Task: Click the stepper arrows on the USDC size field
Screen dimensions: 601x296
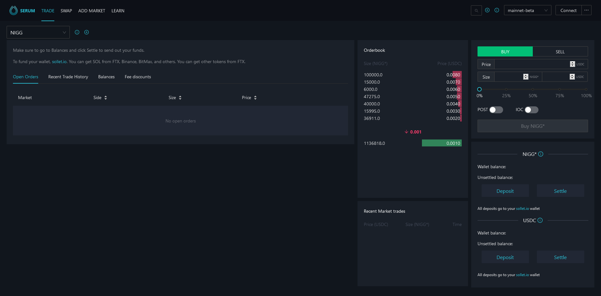Action: tap(572, 77)
